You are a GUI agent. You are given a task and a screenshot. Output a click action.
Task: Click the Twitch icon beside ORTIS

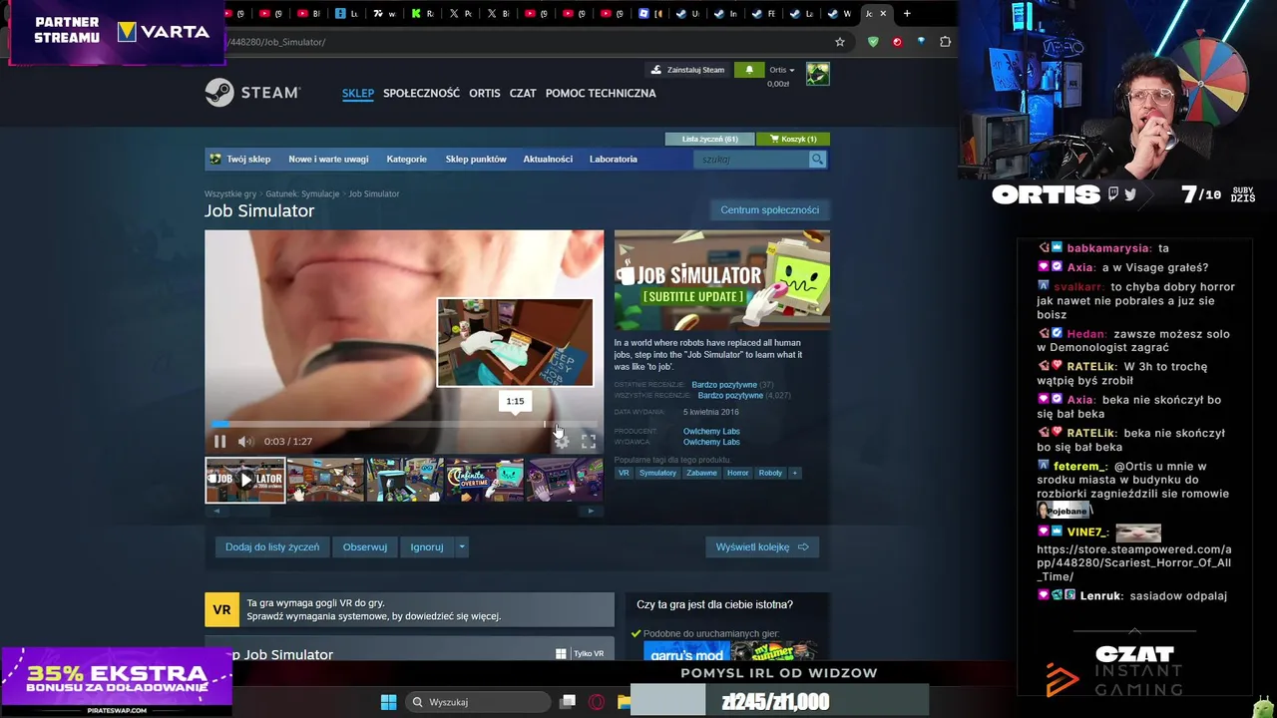pyautogui.click(x=1113, y=194)
